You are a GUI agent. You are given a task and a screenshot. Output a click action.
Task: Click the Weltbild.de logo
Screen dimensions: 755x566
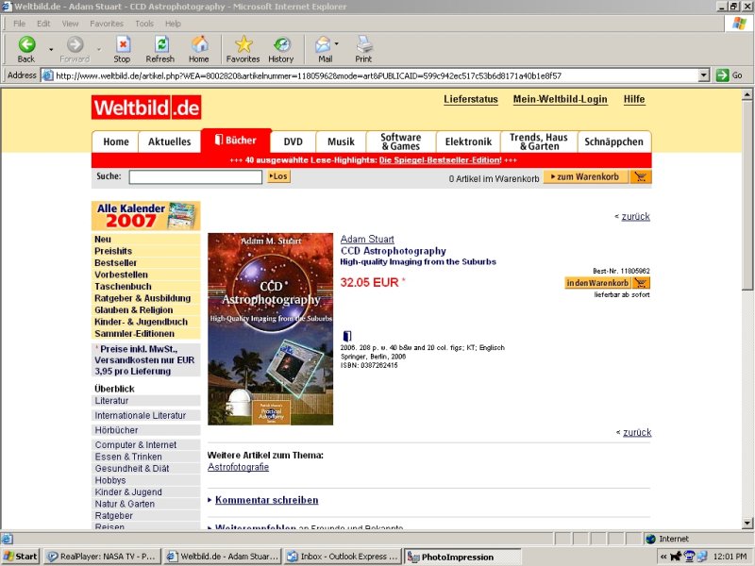pos(146,107)
